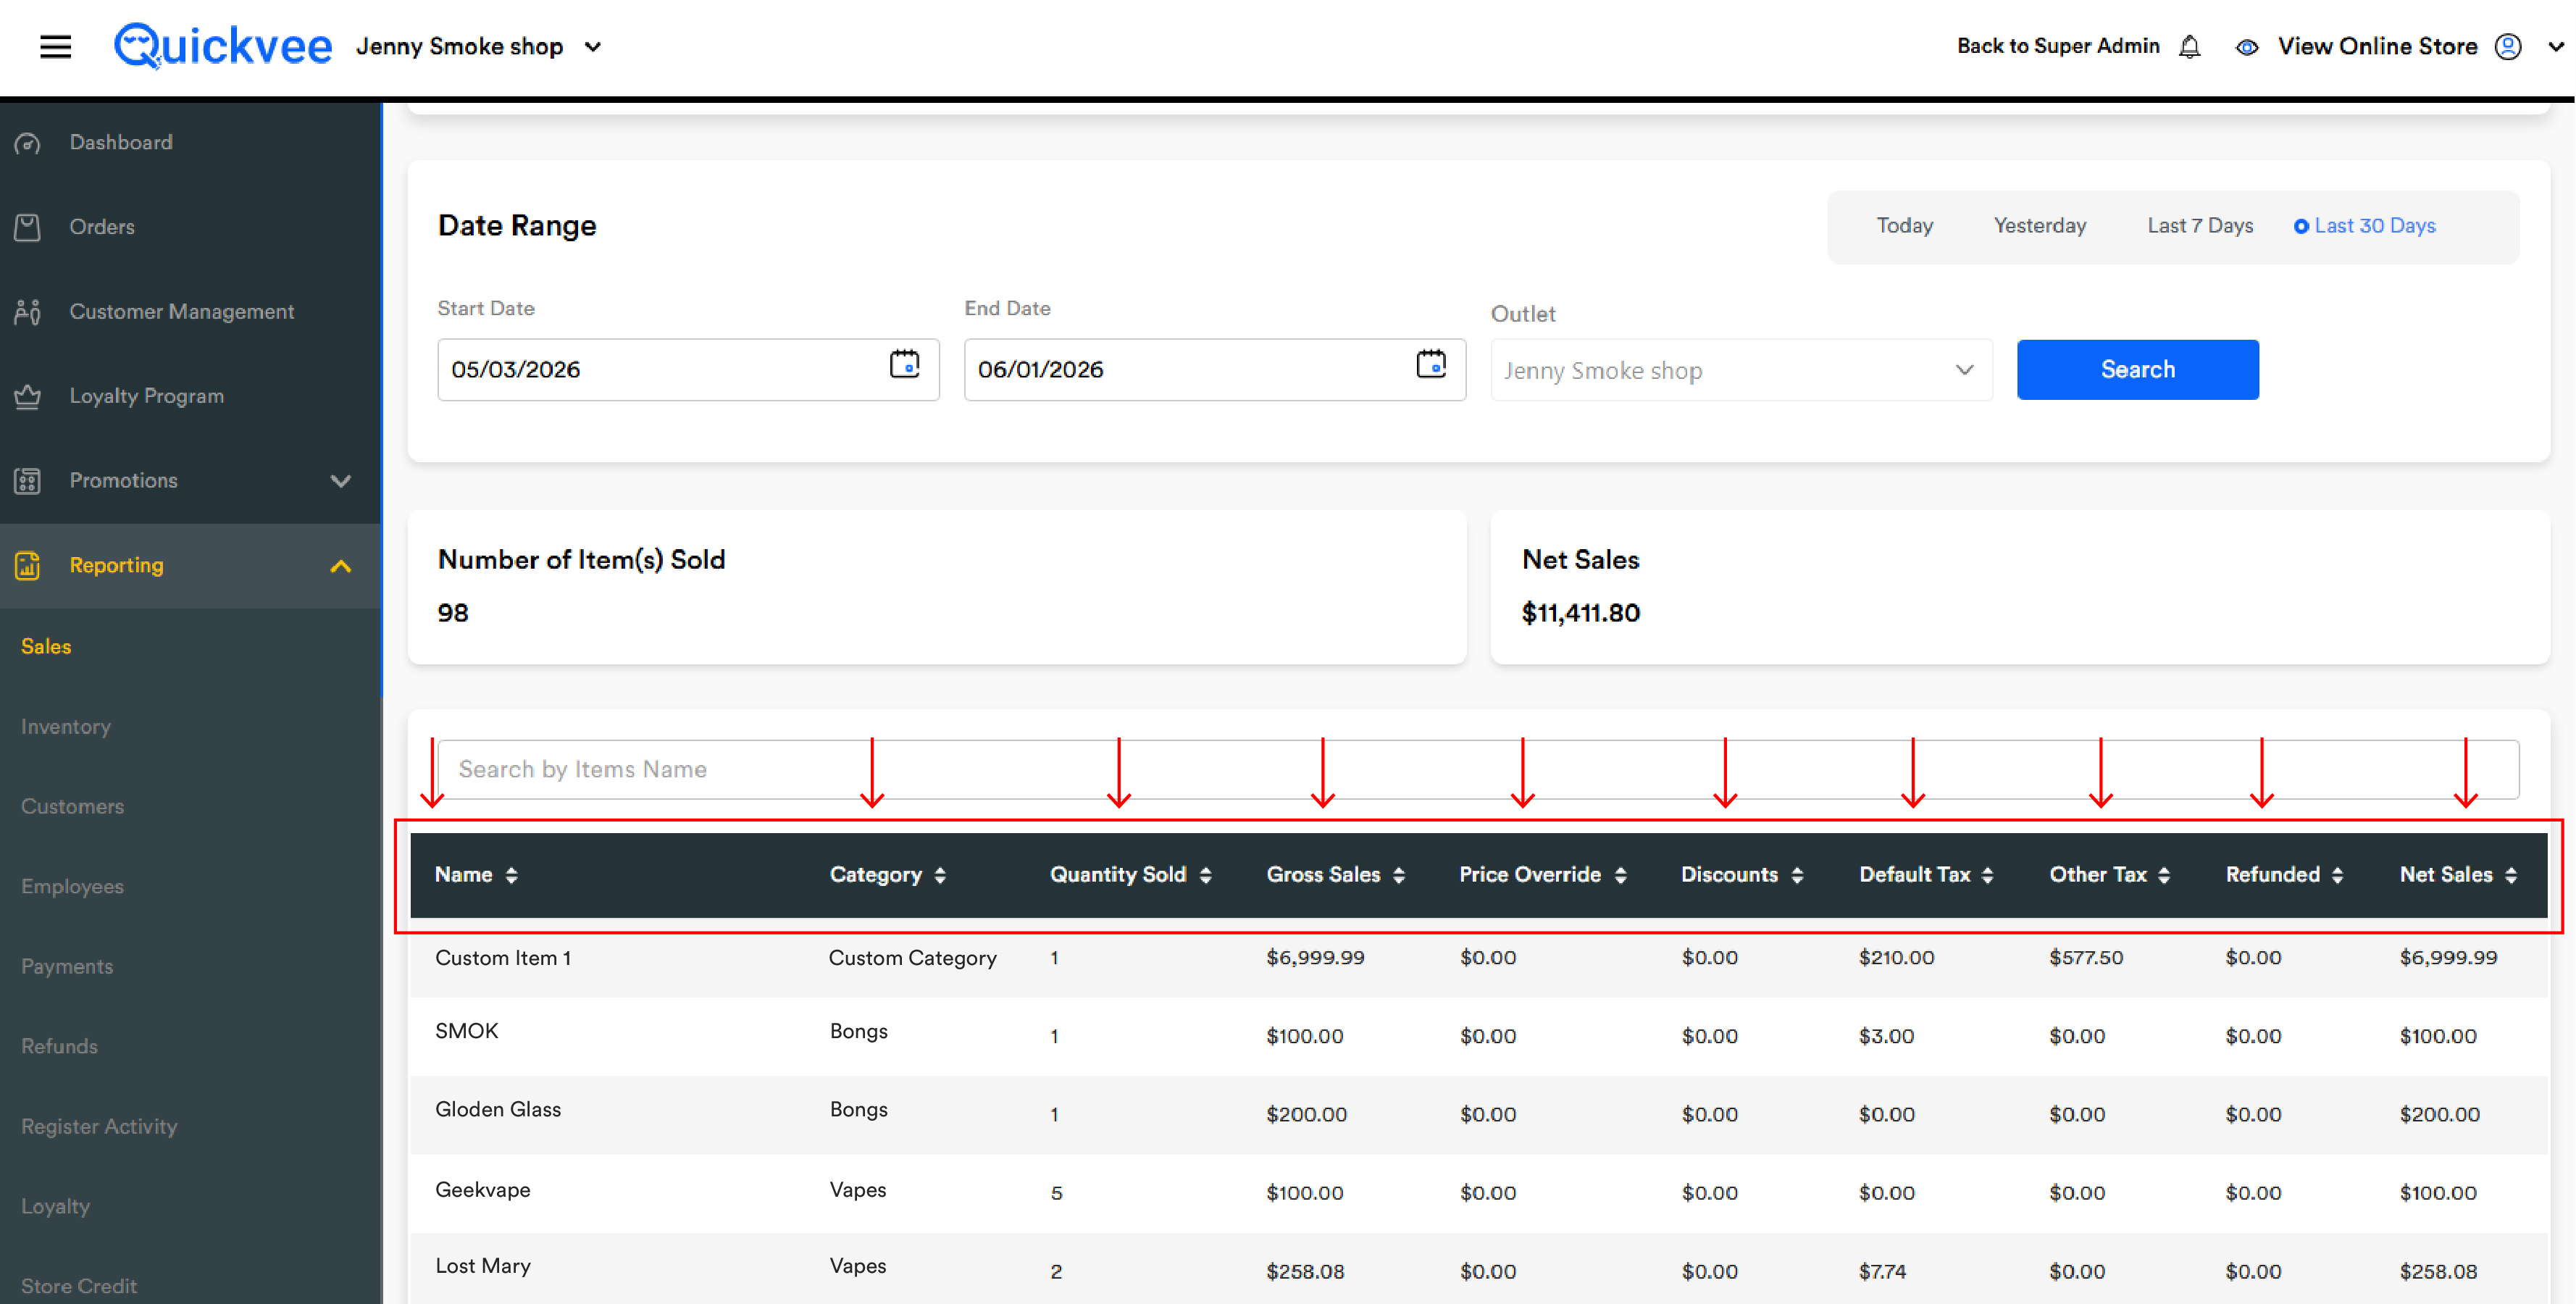Image resolution: width=2576 pixels, height=1304 pixels.
Task: Click the End Date input field
Action: point(1214,370)
